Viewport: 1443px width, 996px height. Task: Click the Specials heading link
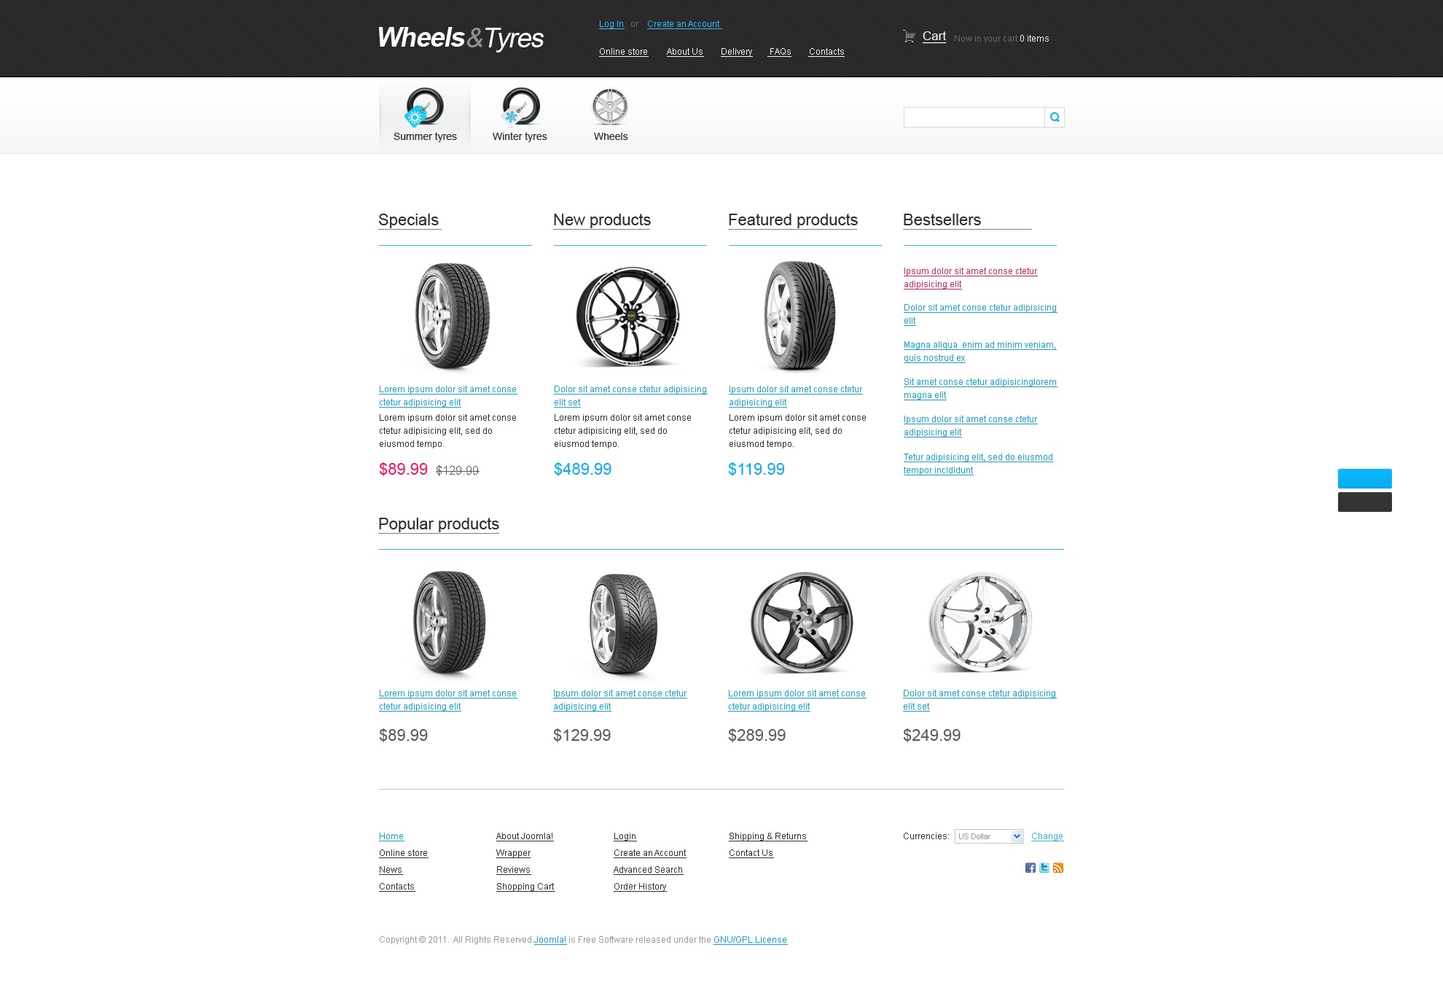point(408,220)
